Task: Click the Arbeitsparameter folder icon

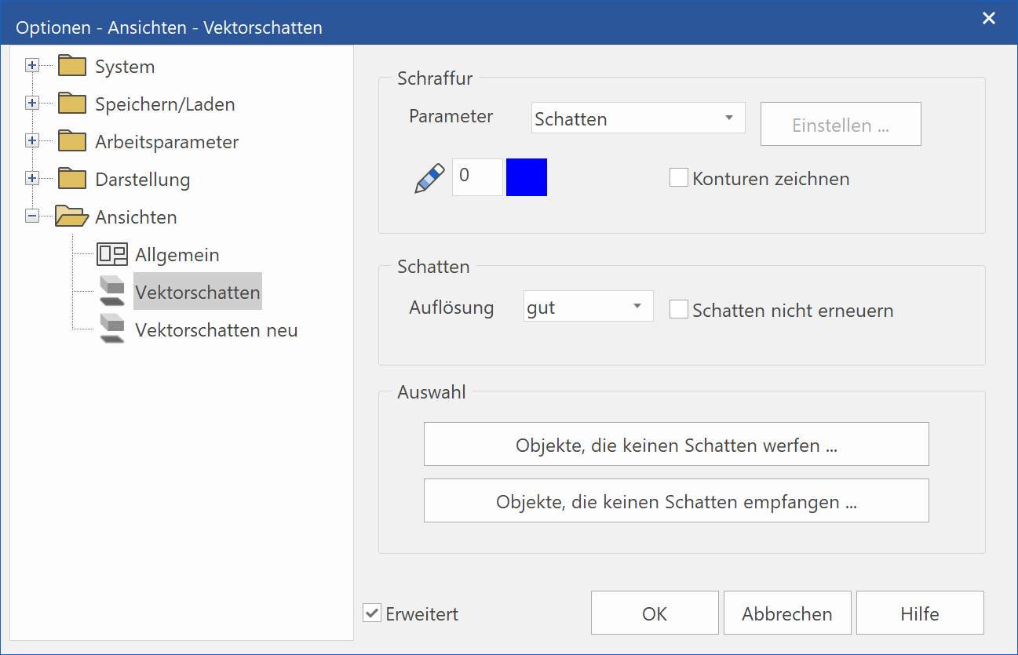Action: pyautogui.click(x=71, y=141)
